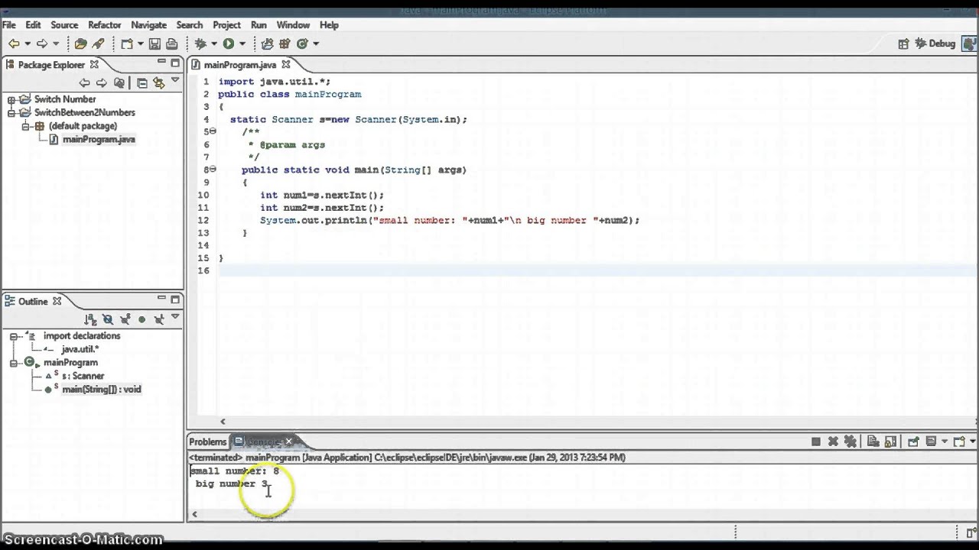Image resolution: width=979 pixels, height=550 pixels.
Task: Collapse the SwitchBetween2Numbers project node
Action: pyautogui.click(x=11, y=113)
